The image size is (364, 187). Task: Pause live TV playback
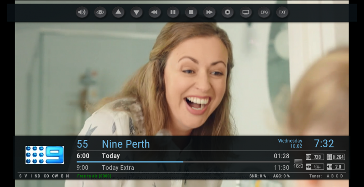173,12
